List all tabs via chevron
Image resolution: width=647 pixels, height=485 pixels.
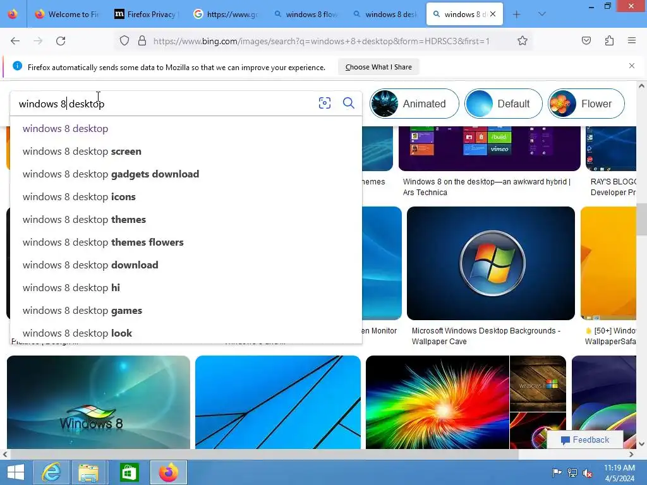[x=541, y=15]
